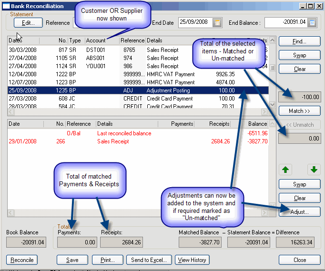The image size is (325, 271).
Task: Click the upper Reference column header
Action: pos(132,40)
